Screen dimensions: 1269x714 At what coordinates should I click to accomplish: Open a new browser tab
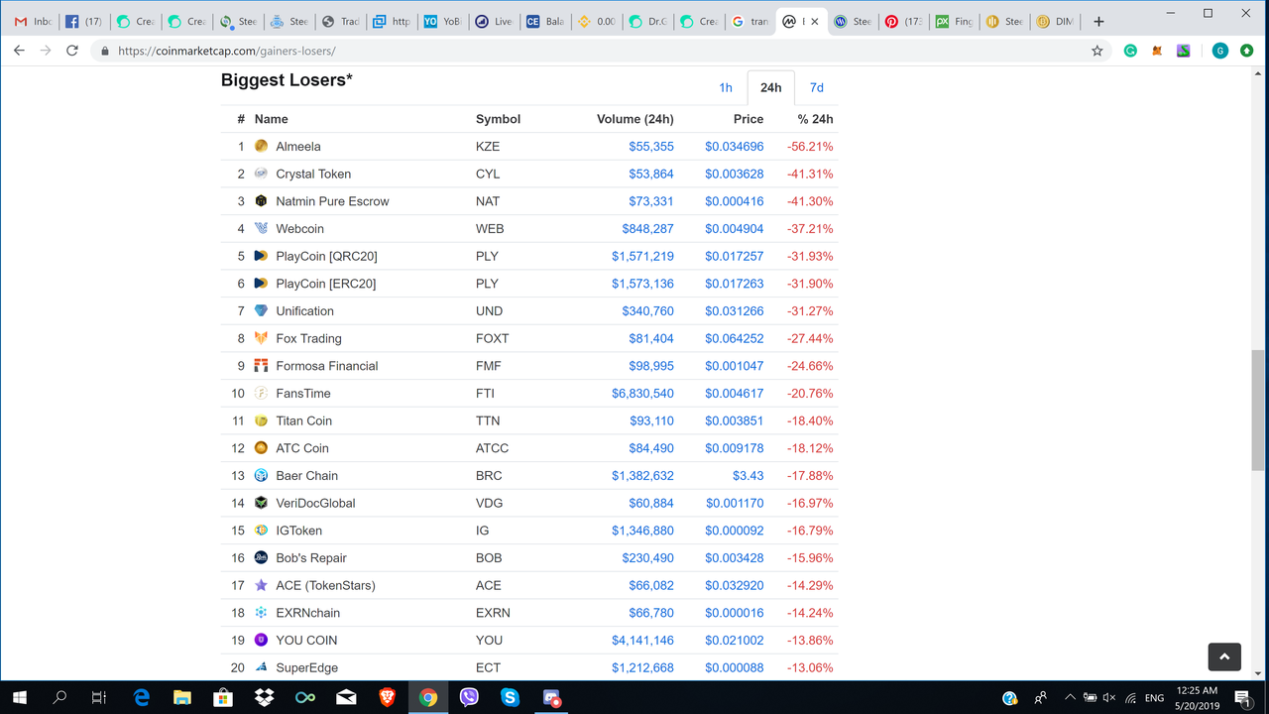click(1098, 21)
